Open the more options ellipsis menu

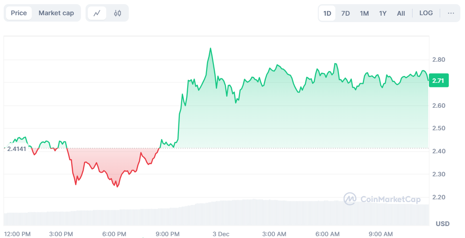pos(451,13)
